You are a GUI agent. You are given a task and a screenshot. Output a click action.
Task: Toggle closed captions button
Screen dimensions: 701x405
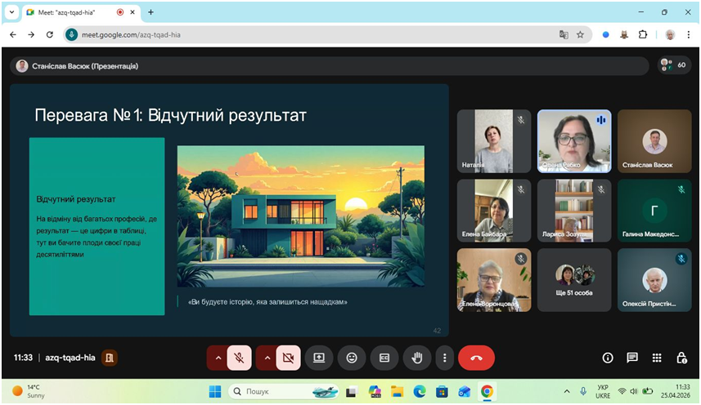384,358
